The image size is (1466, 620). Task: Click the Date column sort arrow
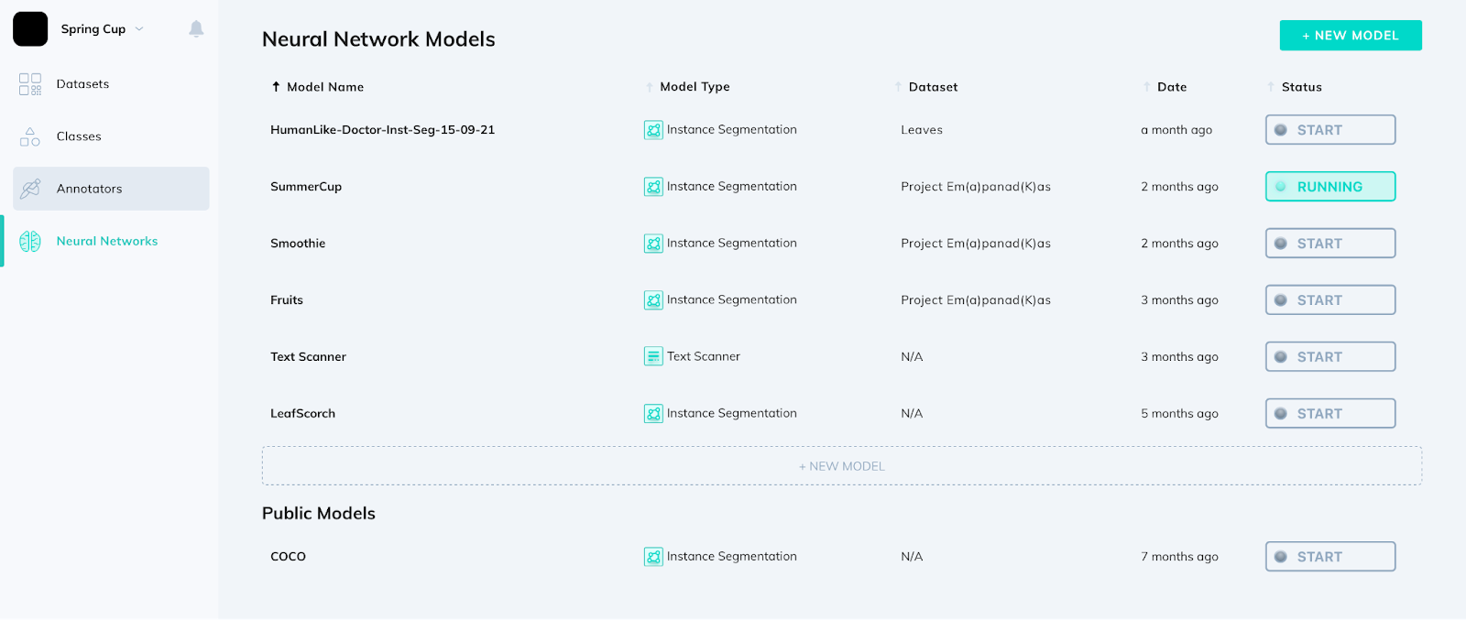(1146, 86)
